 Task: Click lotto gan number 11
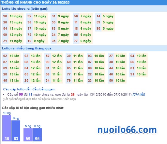click(76, 22)
